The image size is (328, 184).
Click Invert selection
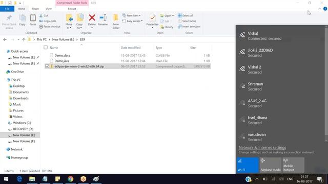pos(189,27)
